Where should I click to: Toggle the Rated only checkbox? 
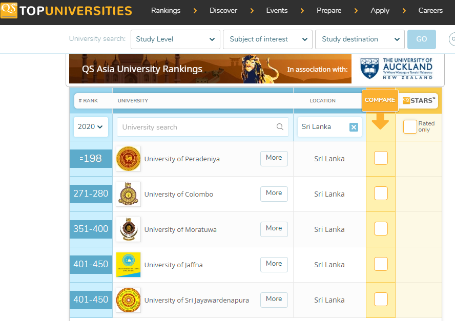tap(410, 127)
